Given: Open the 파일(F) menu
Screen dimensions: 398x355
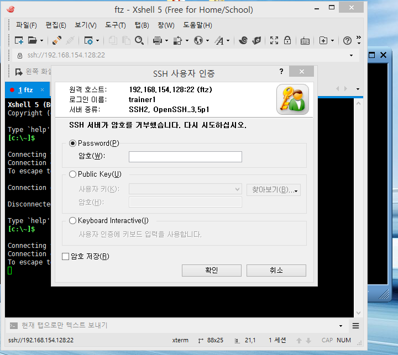Looking at the screenshot, I should coord(26,25).
